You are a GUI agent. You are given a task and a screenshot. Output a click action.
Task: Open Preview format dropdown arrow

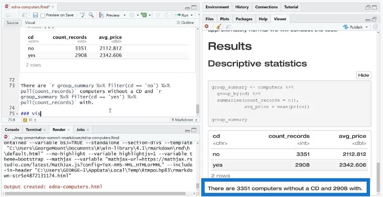click(124, 15)
